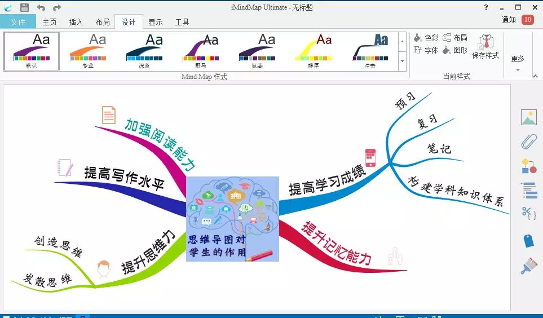Open the paintbrush format sidebar icon

click(x=529, y=267)
